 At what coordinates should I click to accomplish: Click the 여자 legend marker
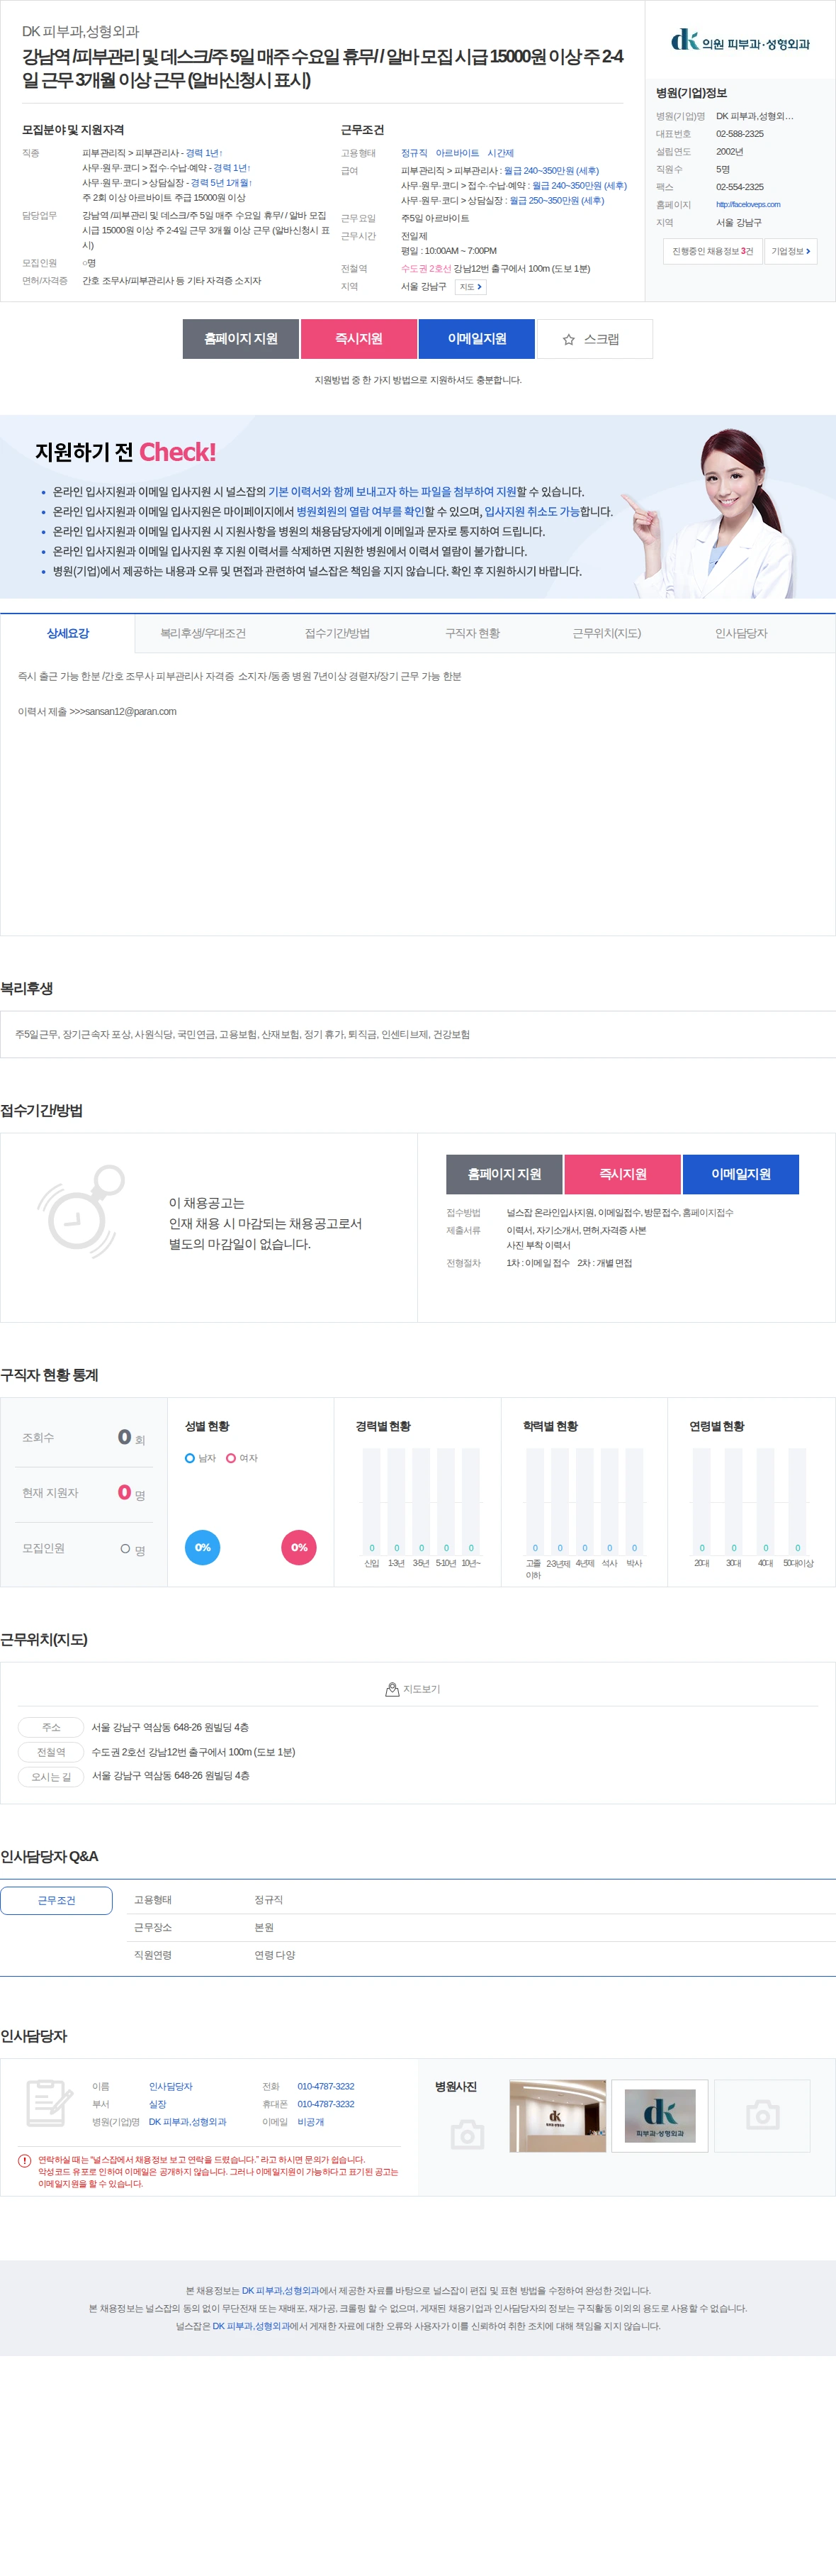(x=231, y=1458)
